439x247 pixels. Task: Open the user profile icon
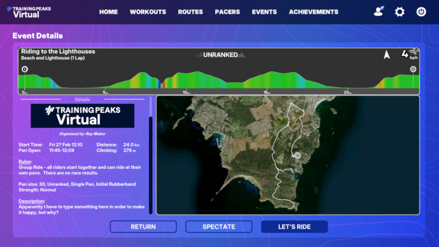(379, 12)
